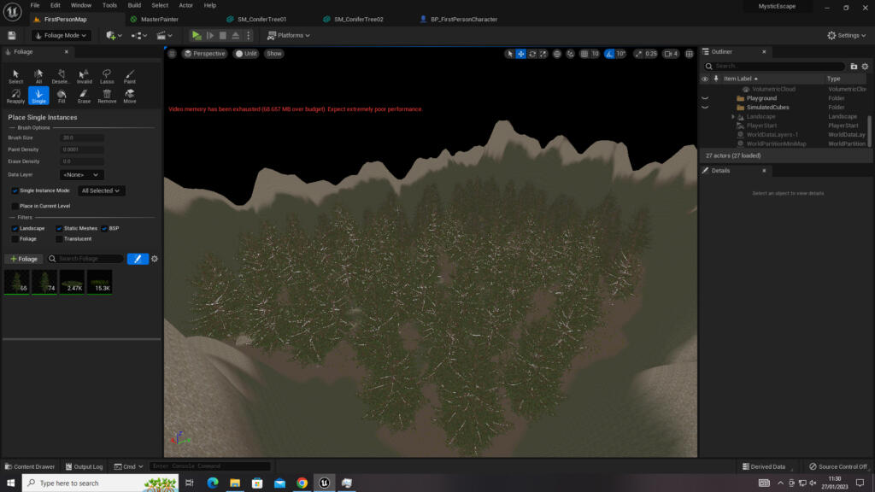Enable the Place in Current Level checkbox
The width and height of the screenshot is (875, 492).
point(15,206)
